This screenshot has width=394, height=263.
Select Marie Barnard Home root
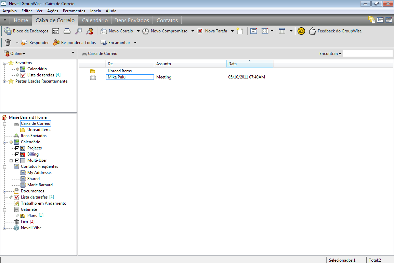pos(28,117)
